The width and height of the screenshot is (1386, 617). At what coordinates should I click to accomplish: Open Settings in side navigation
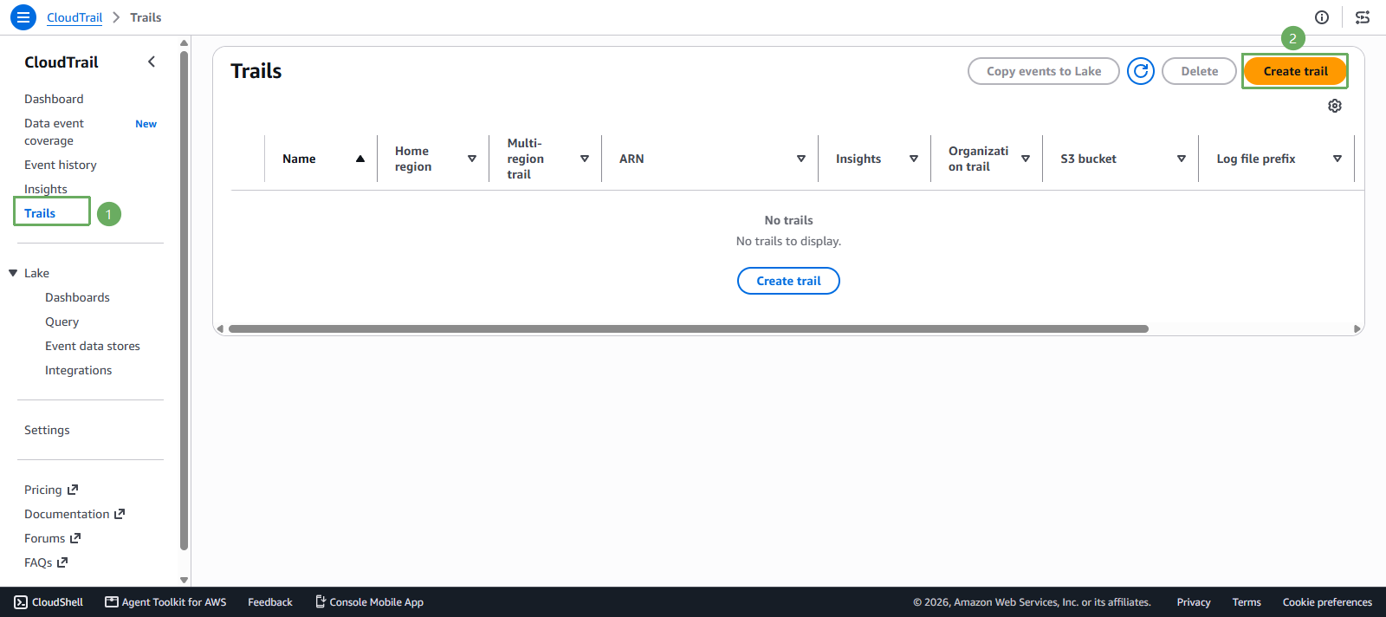tap(47, 430)
